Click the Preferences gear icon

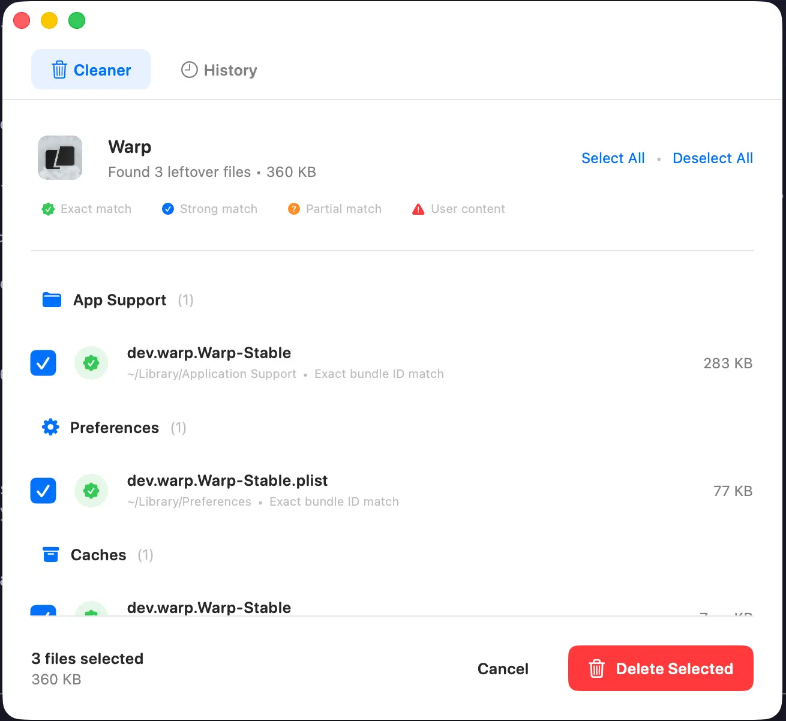click(x=51, y=427)
